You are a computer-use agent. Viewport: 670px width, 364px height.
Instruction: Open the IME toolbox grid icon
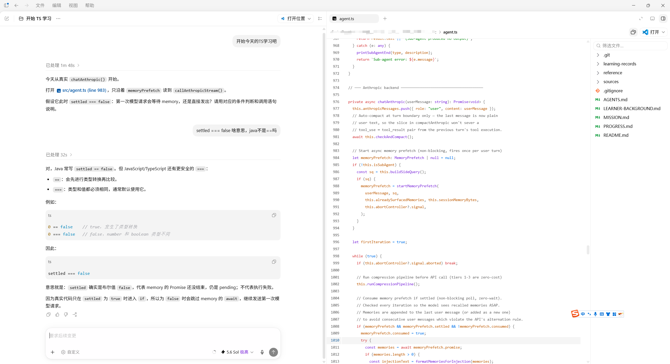tap(614, 314)
